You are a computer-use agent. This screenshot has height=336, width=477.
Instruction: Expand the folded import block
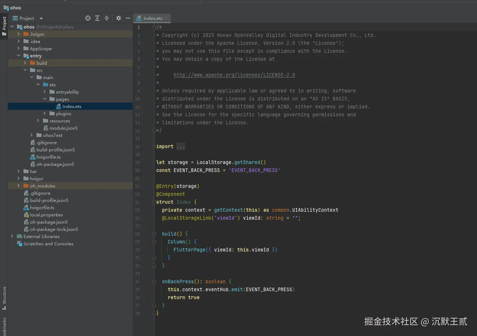click(x=180, y=147)
